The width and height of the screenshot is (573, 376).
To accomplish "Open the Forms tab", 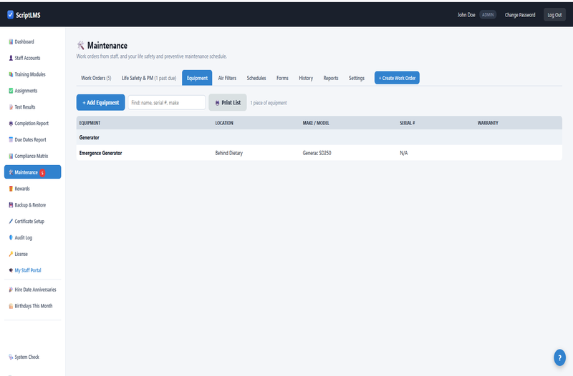I will 282,78.
